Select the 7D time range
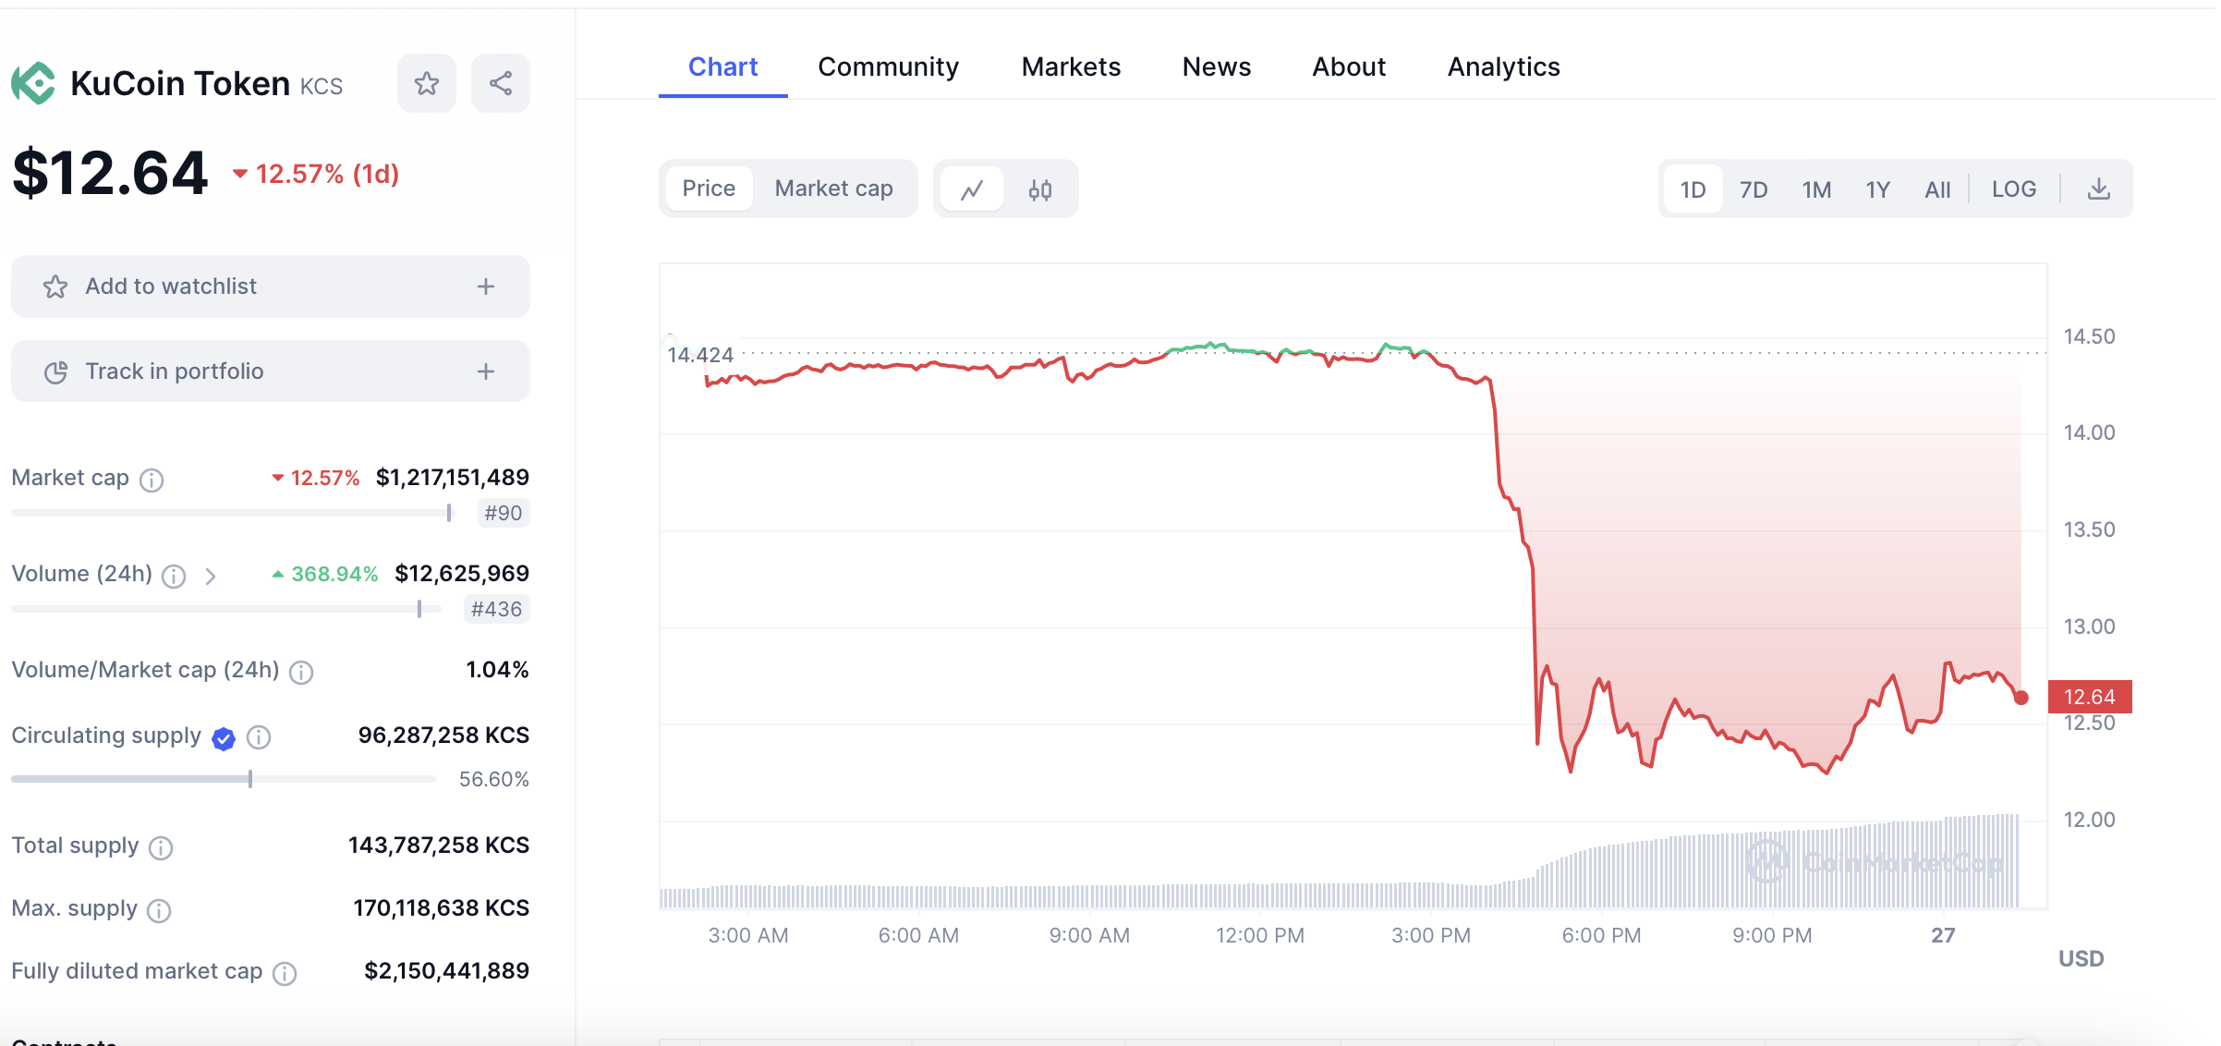The width and height of the screenshot is (2221, 1046). click(1754, 189)
